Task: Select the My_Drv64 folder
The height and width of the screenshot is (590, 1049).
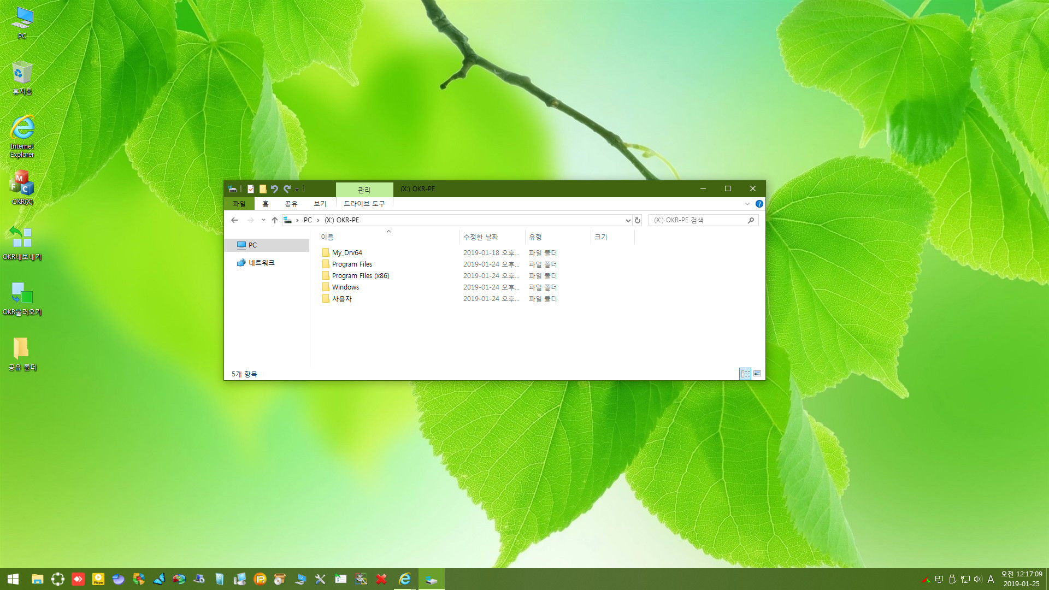Action: (347, 253)
